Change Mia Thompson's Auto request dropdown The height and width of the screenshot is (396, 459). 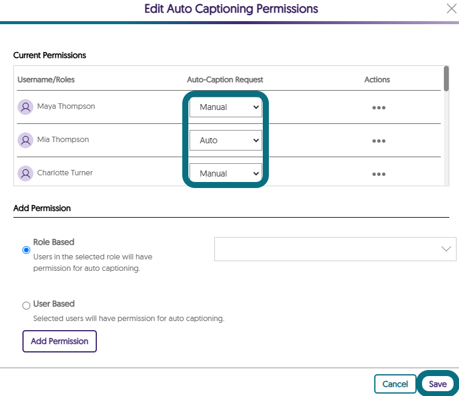[226, 140]
